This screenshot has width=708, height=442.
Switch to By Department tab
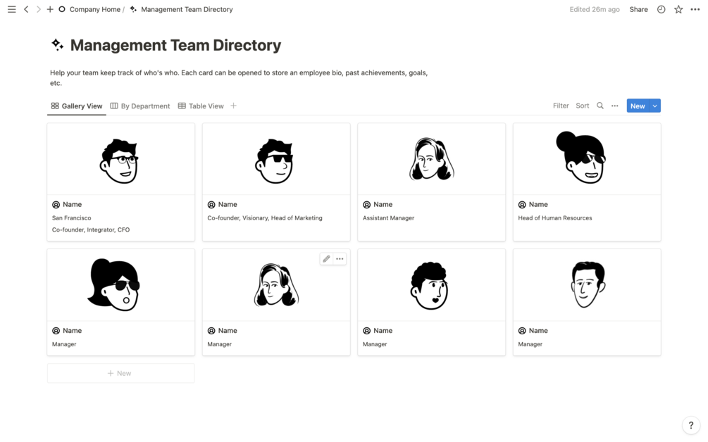pyautogui.click(x=140, y=106)
